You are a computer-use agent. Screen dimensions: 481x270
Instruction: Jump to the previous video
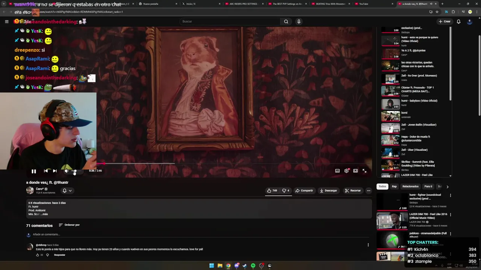click(x=46, y=171)
